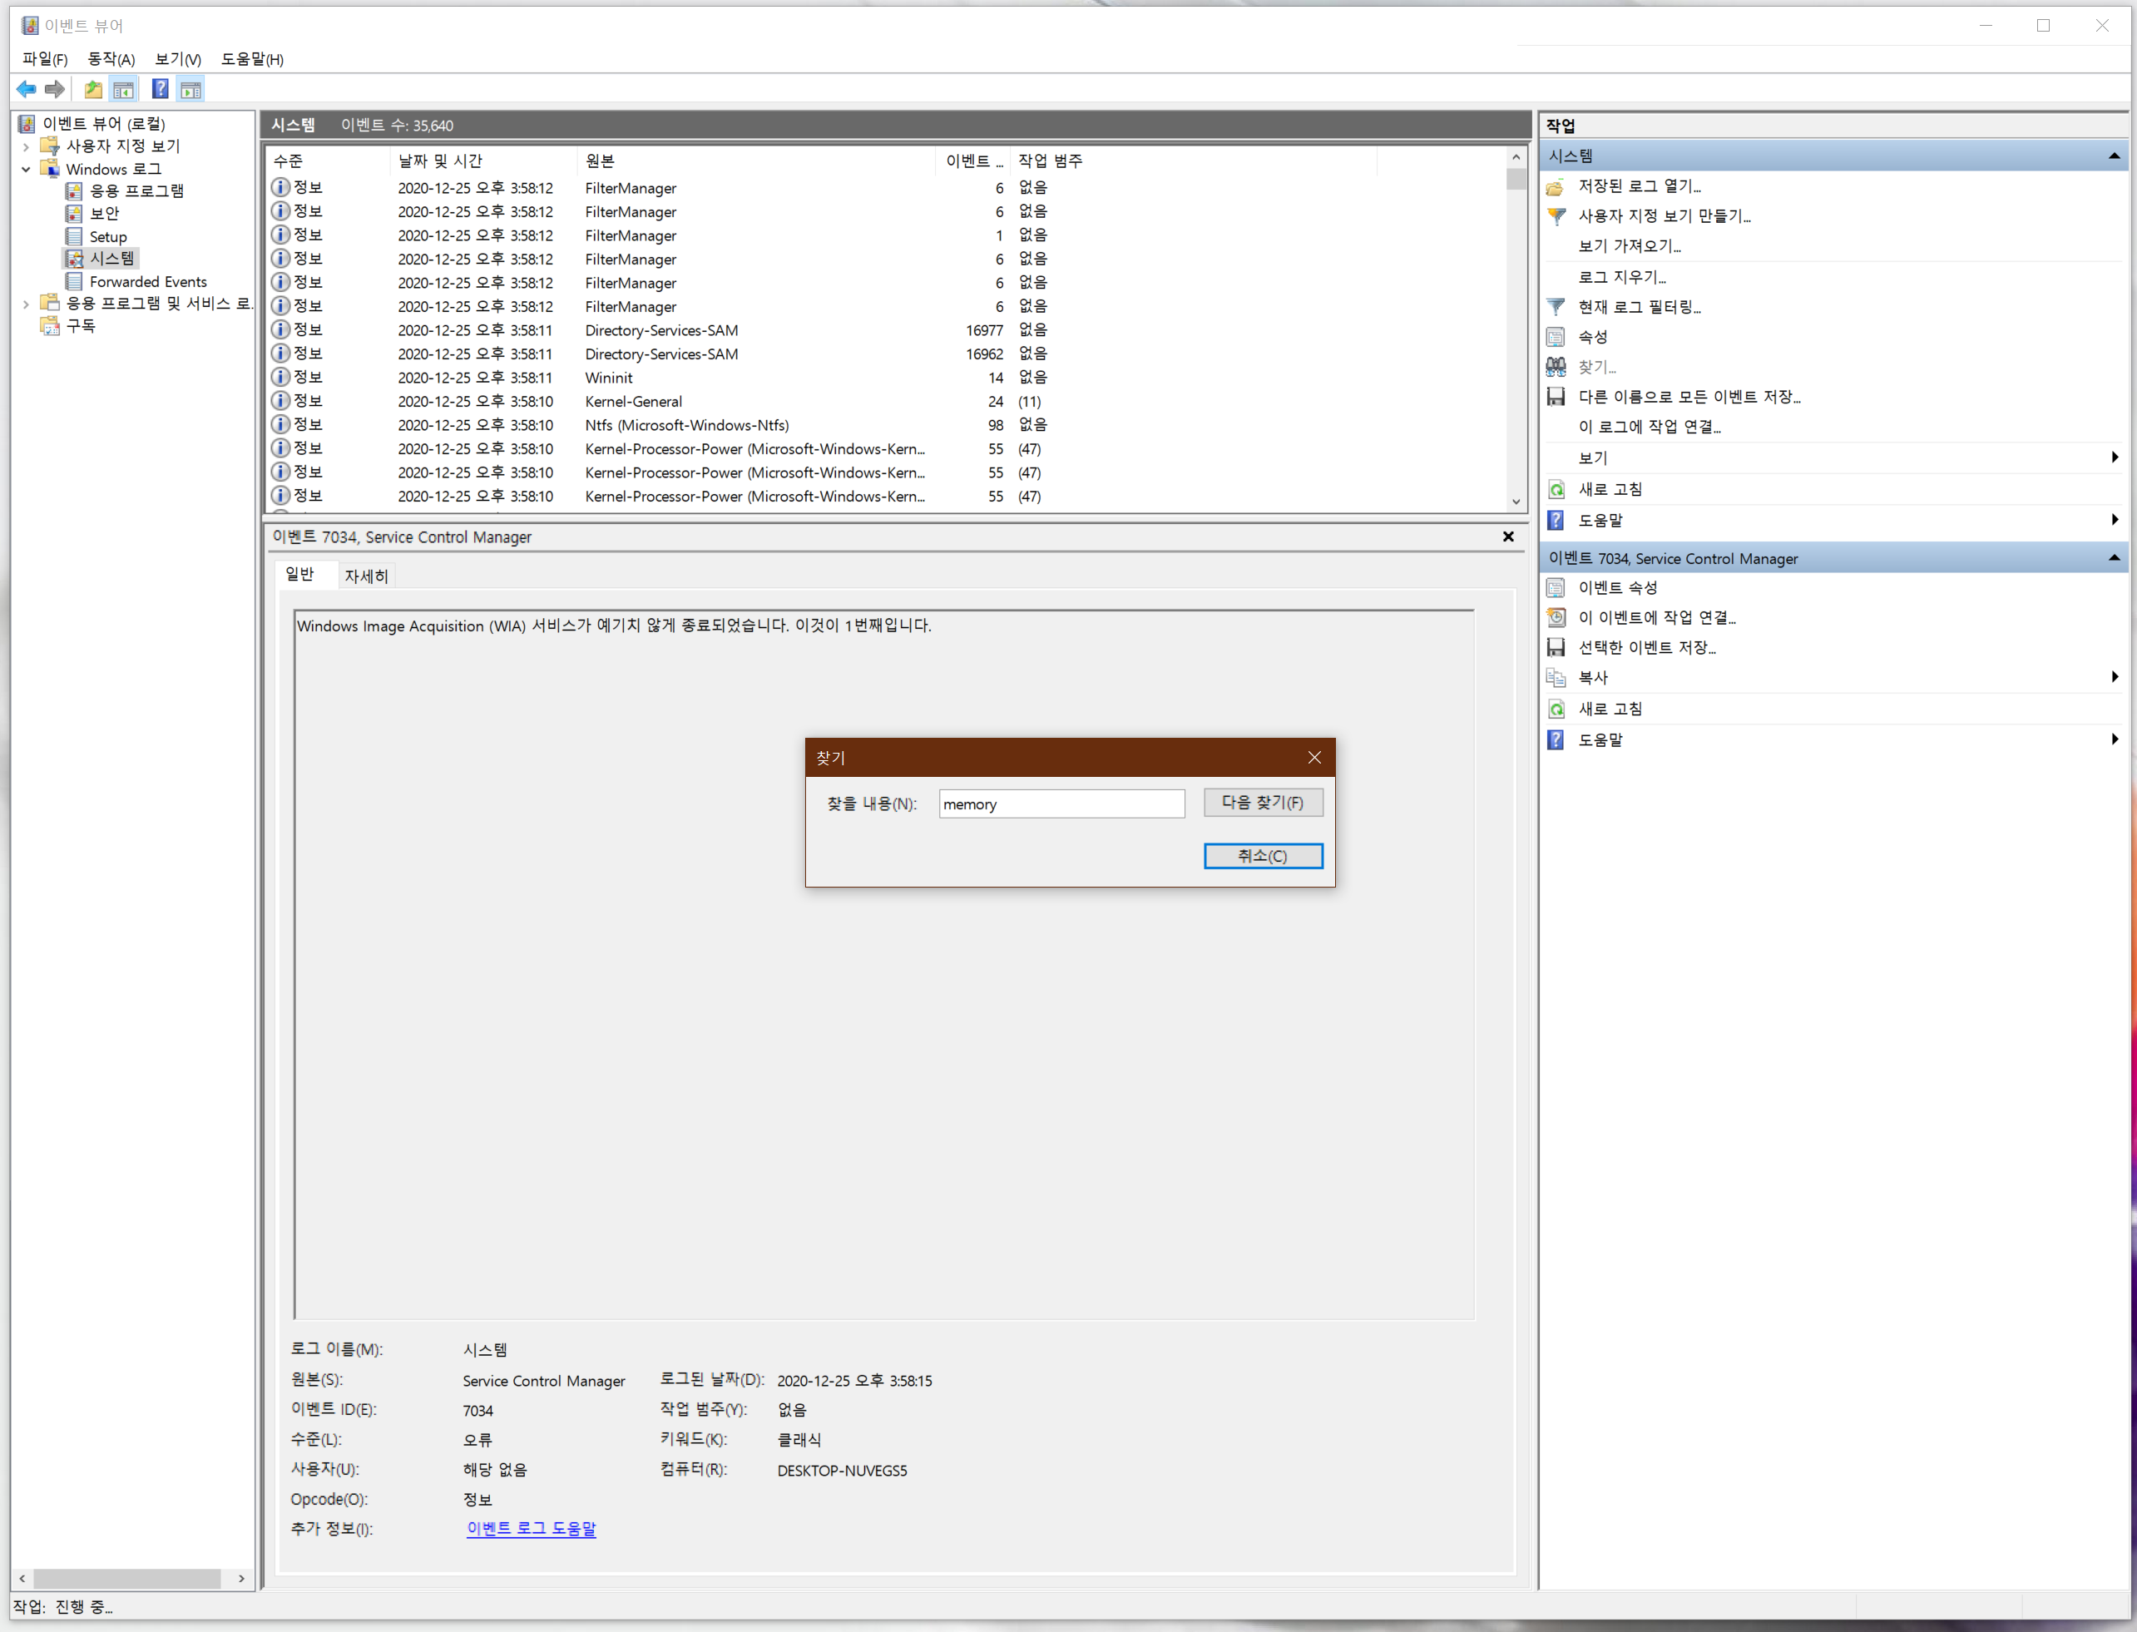Open the 이벤트 로그 도움말 link
This screenshot has height=1632, width=2137.
tap(531, 1528)
